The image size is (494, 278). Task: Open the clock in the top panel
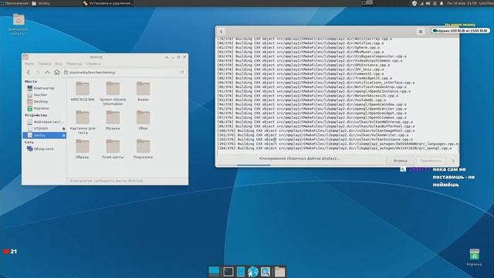[462, 3]
